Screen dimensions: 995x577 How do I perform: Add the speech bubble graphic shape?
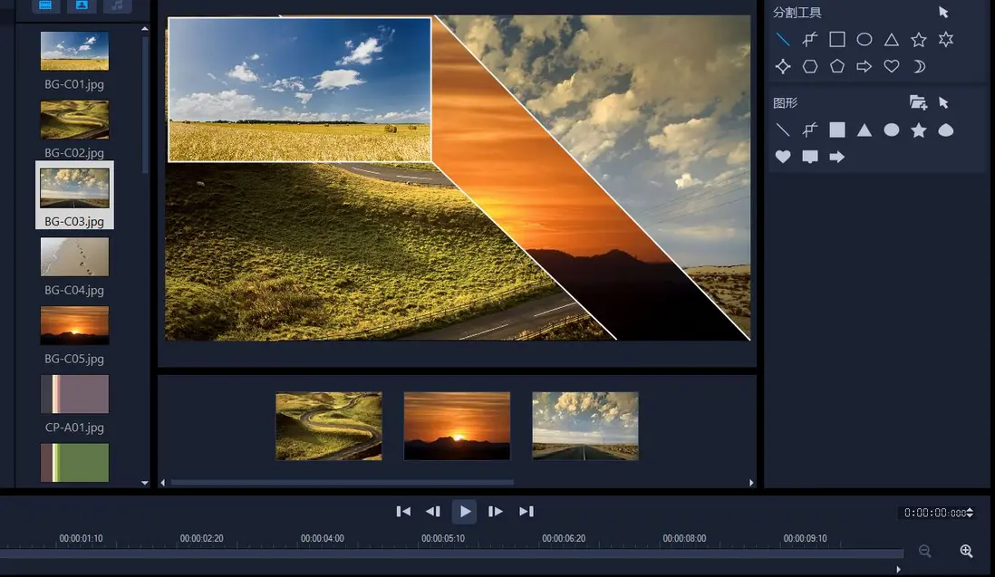(x=810, y=157)
